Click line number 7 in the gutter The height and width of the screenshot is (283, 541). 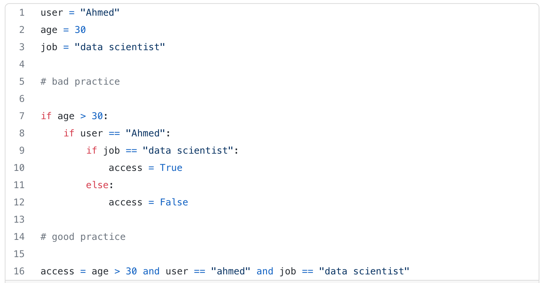22,116
